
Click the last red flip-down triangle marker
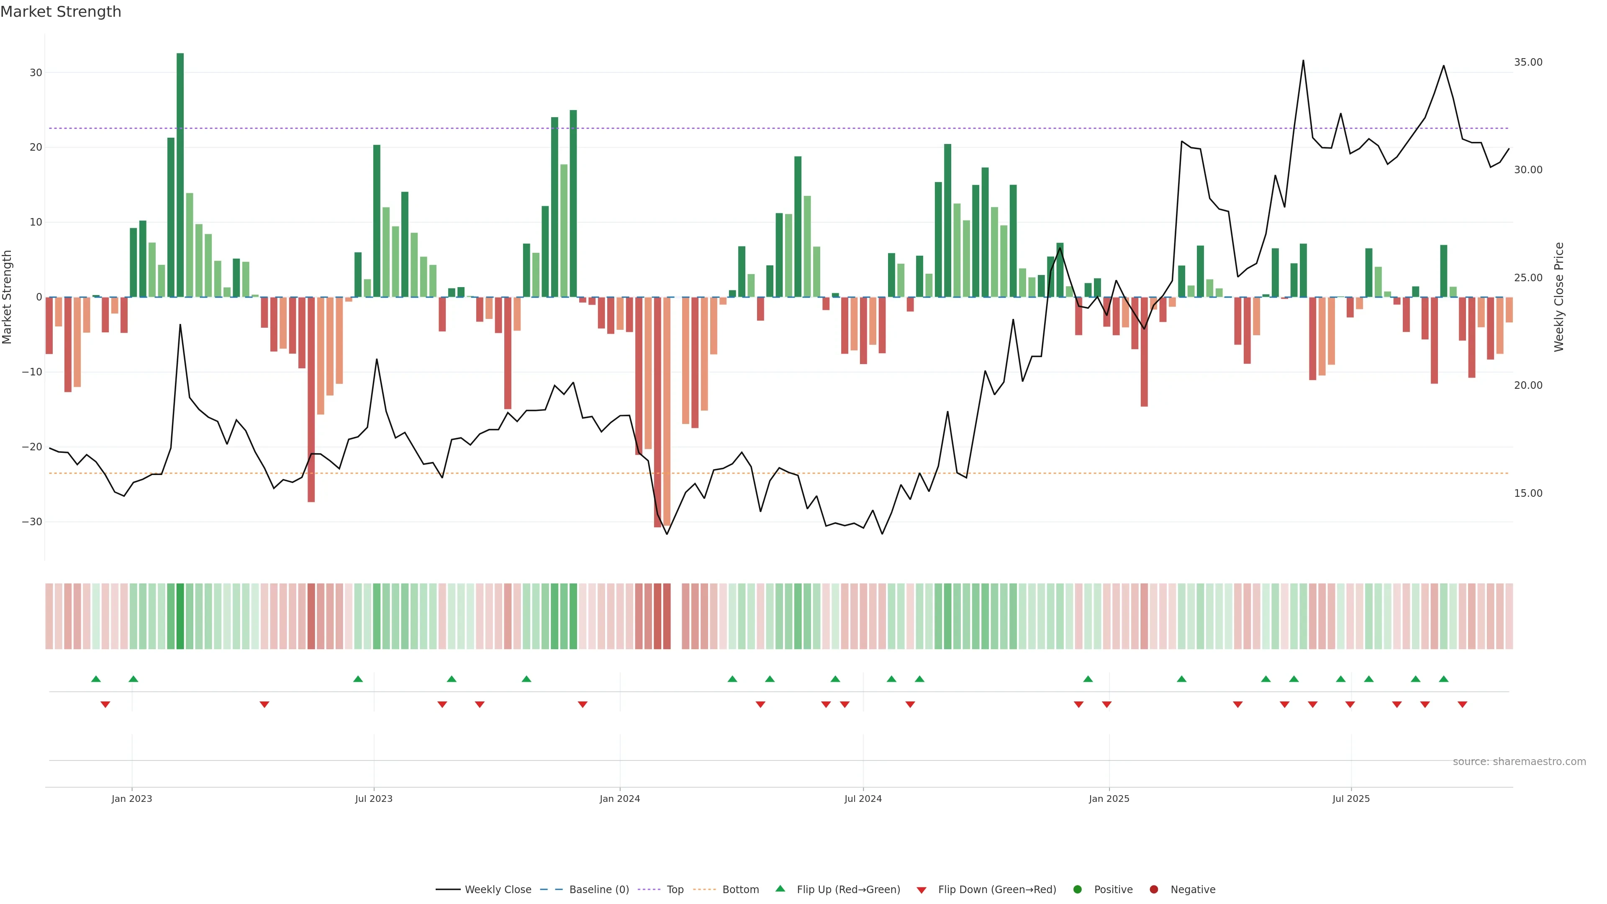point(1462,704)
